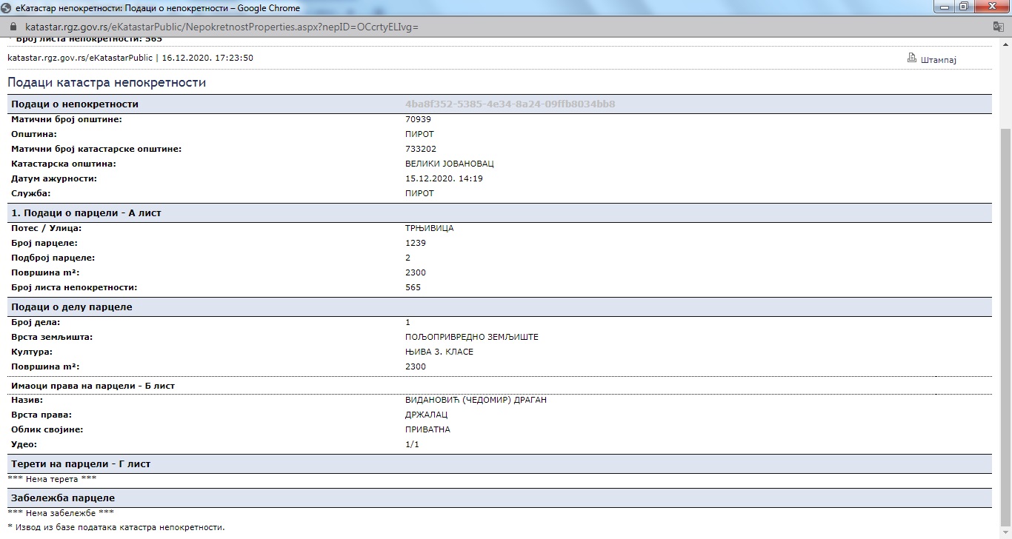Click the Подаци о непокретности section header
The image size is (1012, 539).
(75, 104)
